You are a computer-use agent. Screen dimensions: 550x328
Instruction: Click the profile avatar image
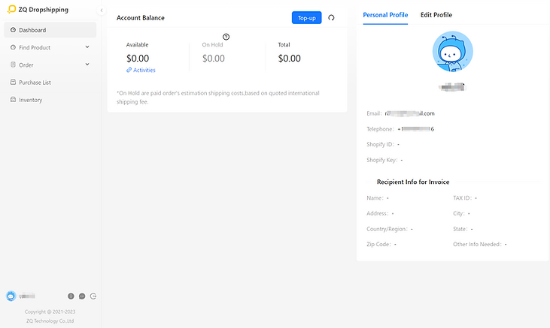452,52
